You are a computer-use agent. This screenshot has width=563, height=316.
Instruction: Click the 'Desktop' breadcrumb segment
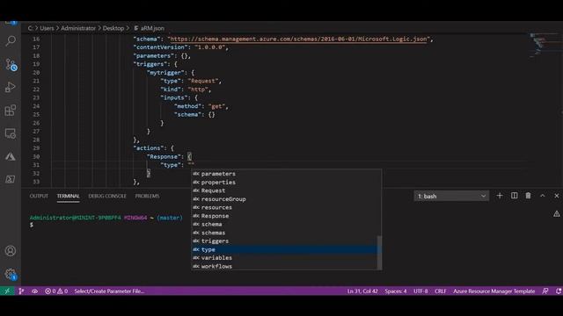[113, 28]
